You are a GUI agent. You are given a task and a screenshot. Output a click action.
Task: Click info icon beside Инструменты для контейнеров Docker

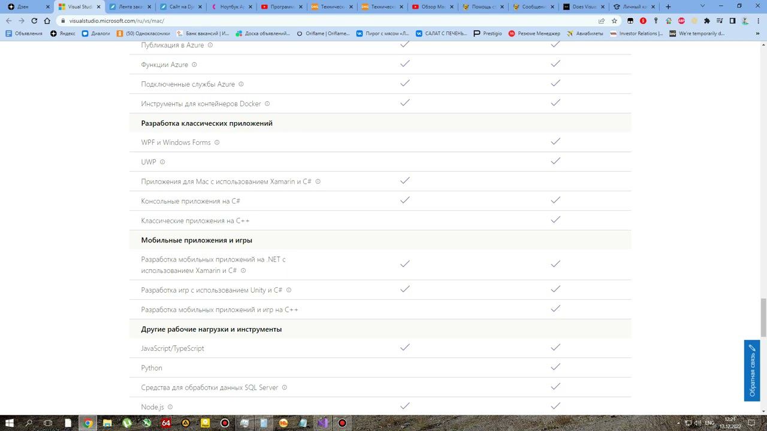pyautogui.click(x=267, y=104)
